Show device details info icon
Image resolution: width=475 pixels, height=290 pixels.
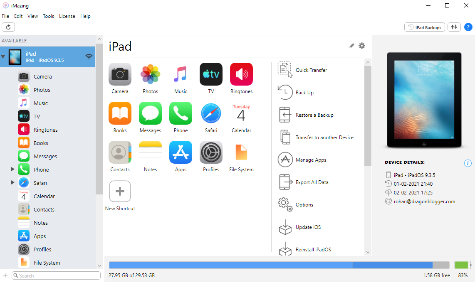click(x=468, y=163)
